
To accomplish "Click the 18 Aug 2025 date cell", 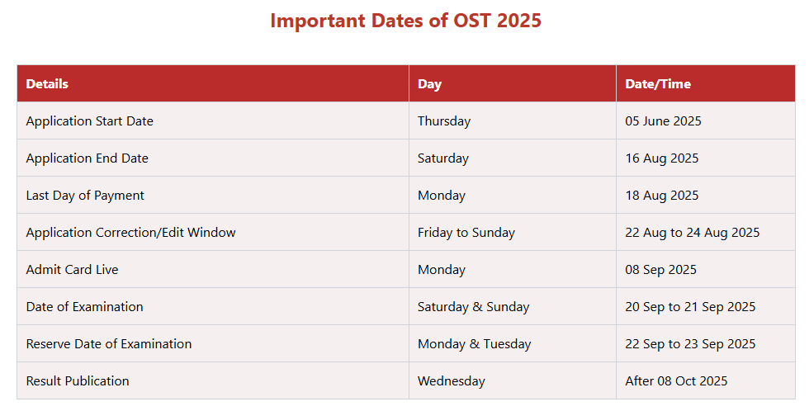I will [x=661, y=196].
